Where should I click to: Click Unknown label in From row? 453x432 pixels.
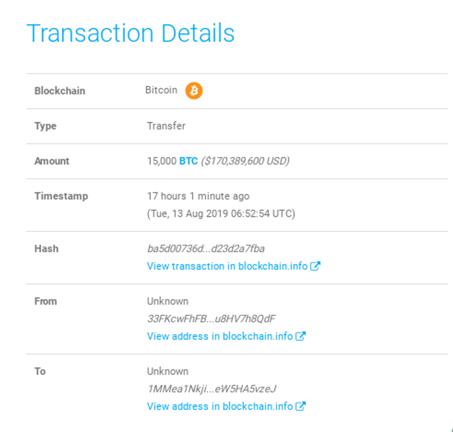tap(168, 301)
